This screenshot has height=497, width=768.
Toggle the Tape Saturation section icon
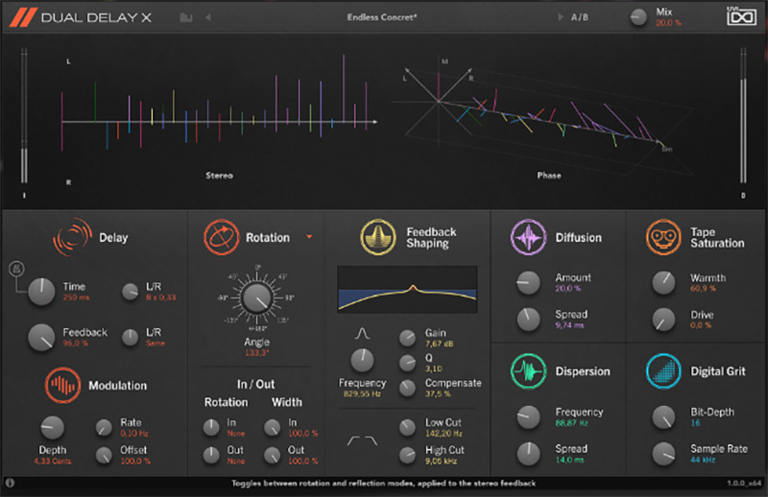coord(663,238)
